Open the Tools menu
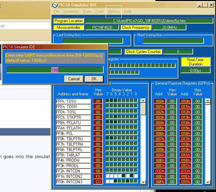This screenshot has height=192, width=216. coord(99,11)
